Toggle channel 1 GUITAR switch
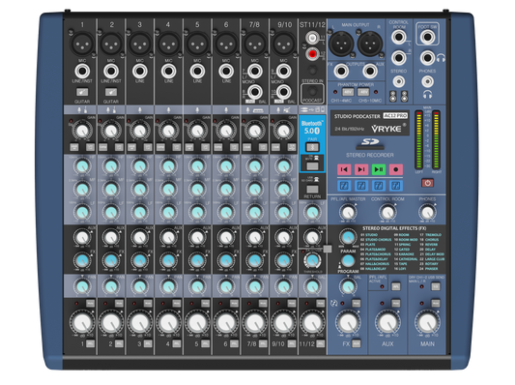Viewport: 515px width, 385px height. (82, 92)
